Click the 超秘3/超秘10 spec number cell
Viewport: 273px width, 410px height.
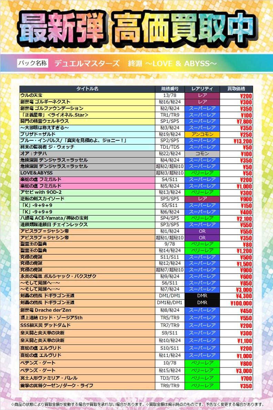tap(170, 173)
